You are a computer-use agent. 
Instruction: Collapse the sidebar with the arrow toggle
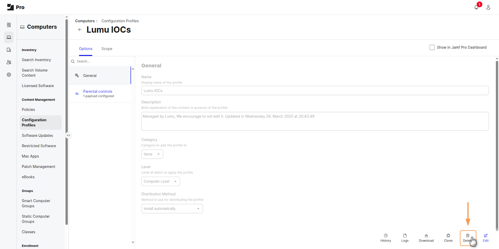pyautogui.click(x=68, y=135)
